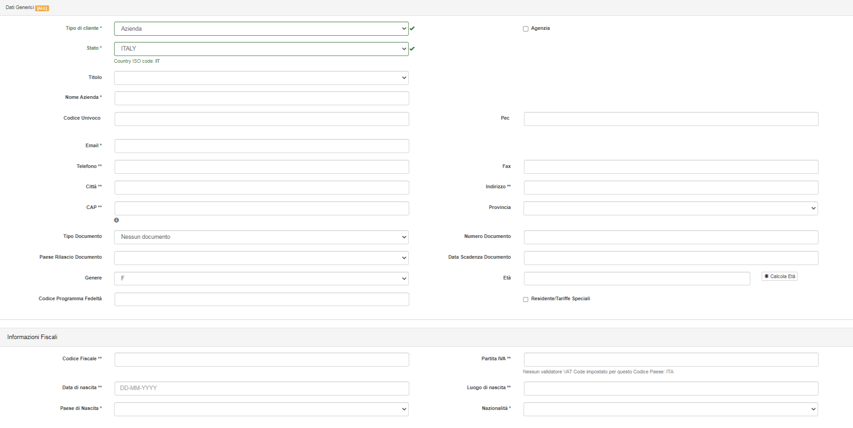Viewport: 853px width, 428px height.
Task: Click the Luogo di nascita field
Action: (671, 388)
